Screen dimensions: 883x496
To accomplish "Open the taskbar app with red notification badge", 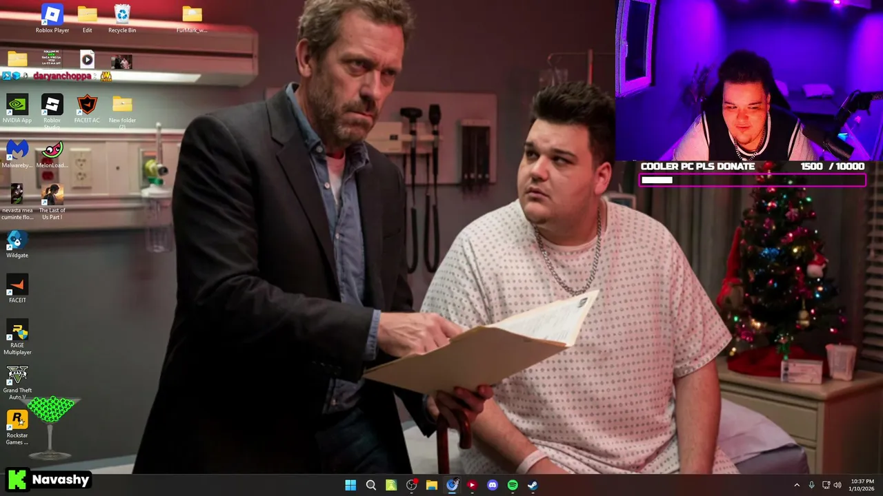I will click(x=412, y=485).
